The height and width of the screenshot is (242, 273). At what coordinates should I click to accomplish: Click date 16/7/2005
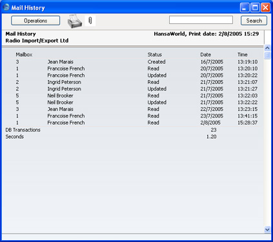(212, 62)
